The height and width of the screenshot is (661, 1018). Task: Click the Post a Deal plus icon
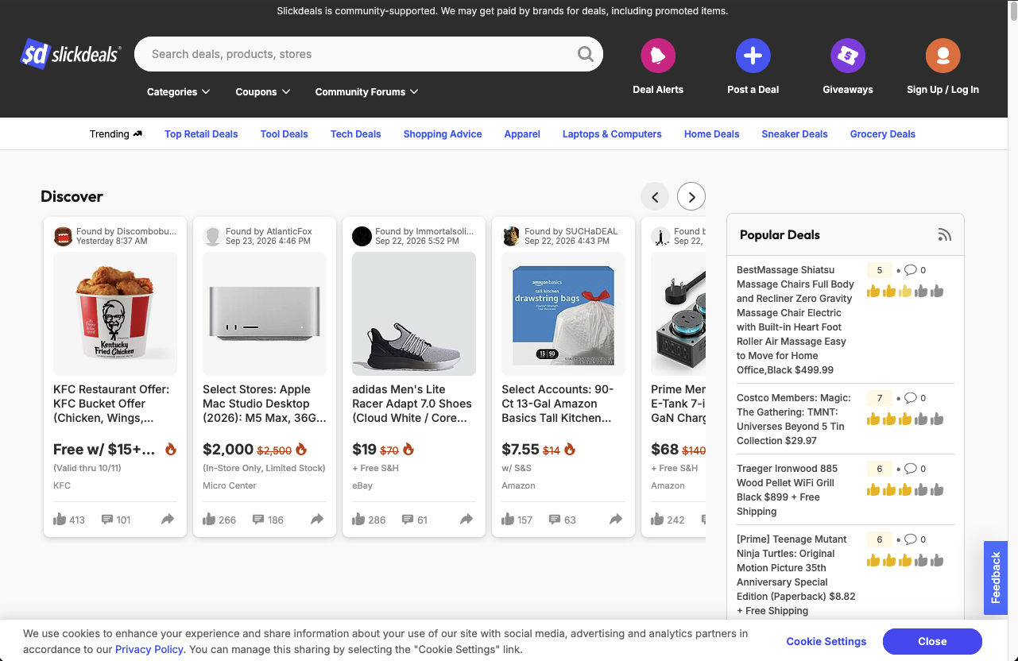pyautogui.click(x=753, y=56)
